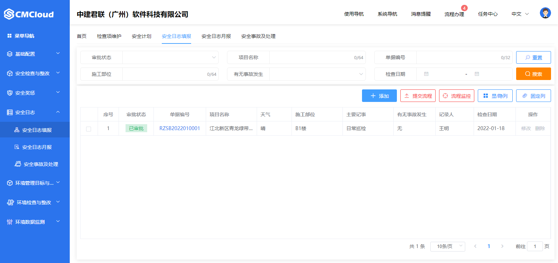Expand the 安全检查与整改 chevron

(58, 73)
